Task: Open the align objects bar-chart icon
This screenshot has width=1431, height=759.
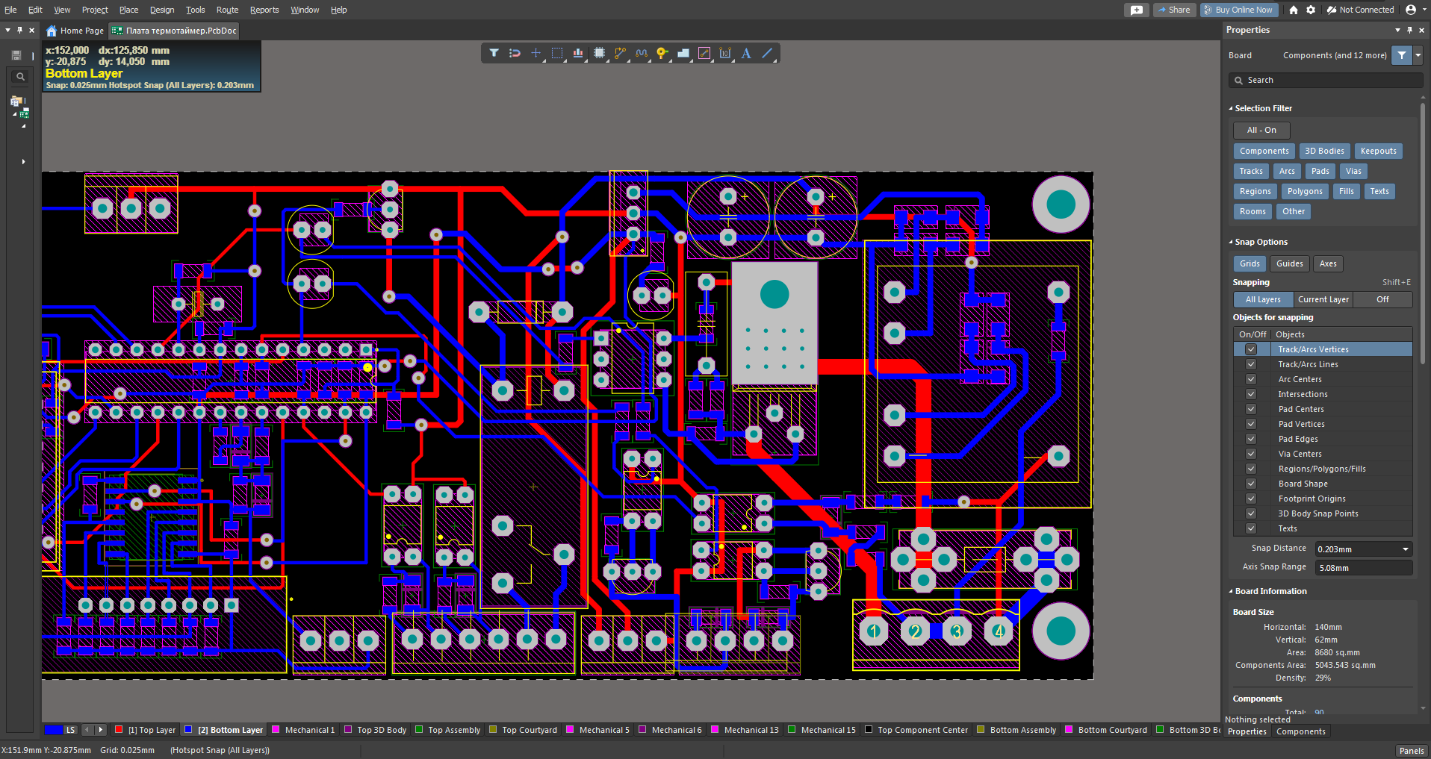Action: (578, 53)
